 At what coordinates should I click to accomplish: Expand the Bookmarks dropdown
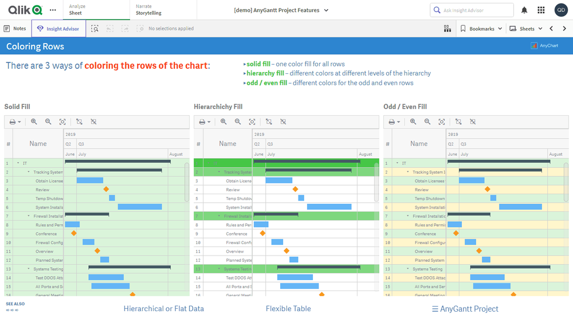pyautogui.click(x=481, y=29)
